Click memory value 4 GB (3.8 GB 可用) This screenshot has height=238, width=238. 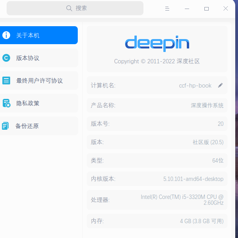202,221
